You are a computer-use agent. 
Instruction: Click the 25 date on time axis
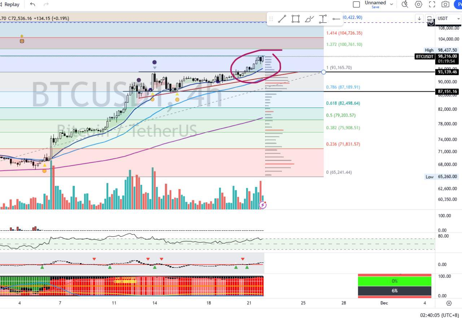[303, 303]
